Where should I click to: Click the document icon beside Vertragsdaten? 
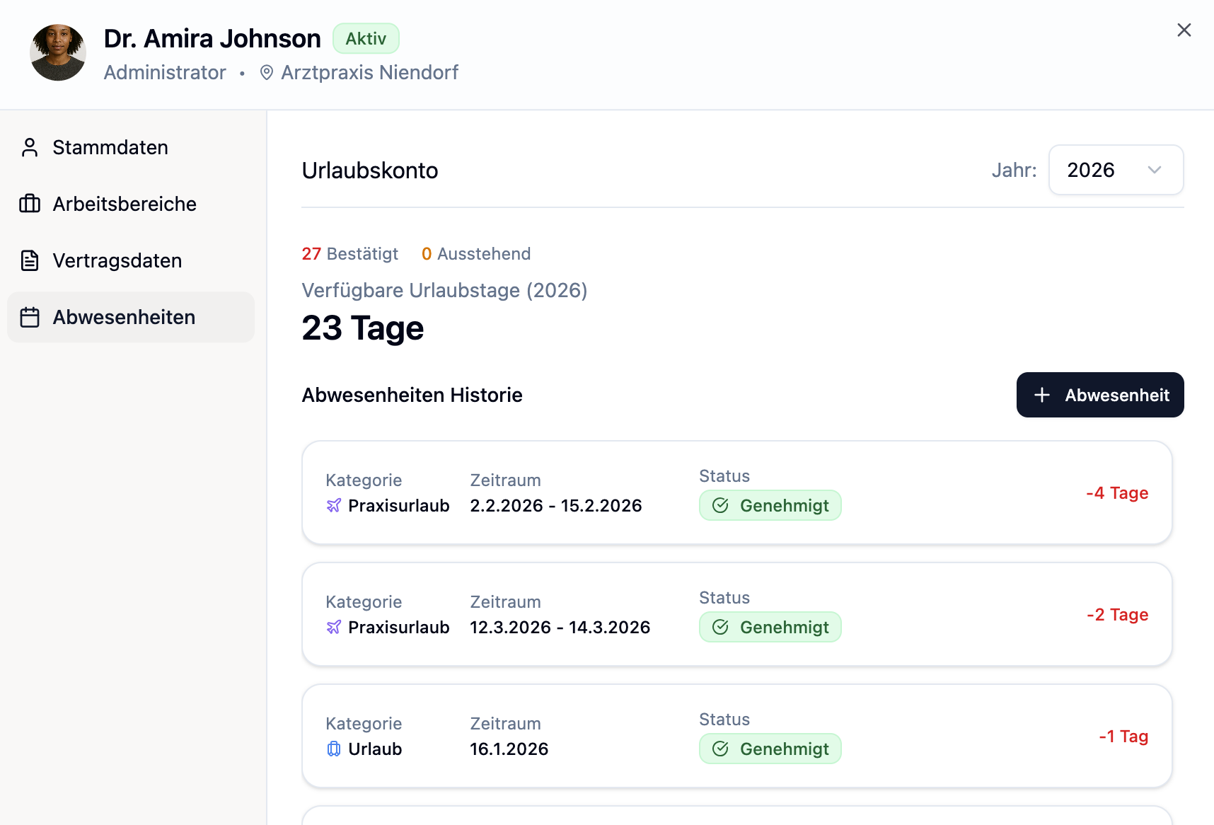point(30,260)
